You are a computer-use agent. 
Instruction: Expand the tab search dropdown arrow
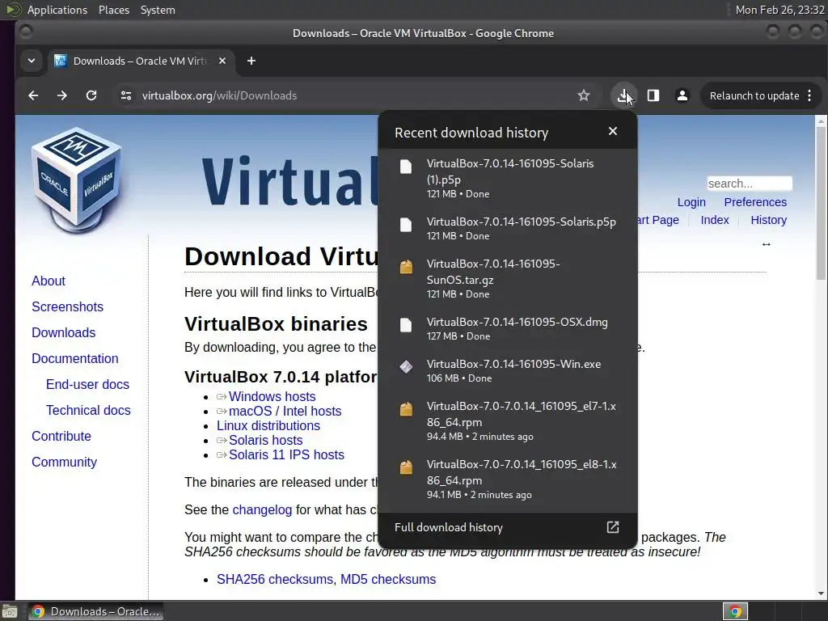[x=32, y=61]
